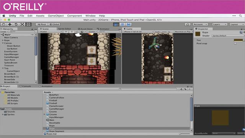Select the Rotate tool

pyautogui.click(x=16, y=25)
